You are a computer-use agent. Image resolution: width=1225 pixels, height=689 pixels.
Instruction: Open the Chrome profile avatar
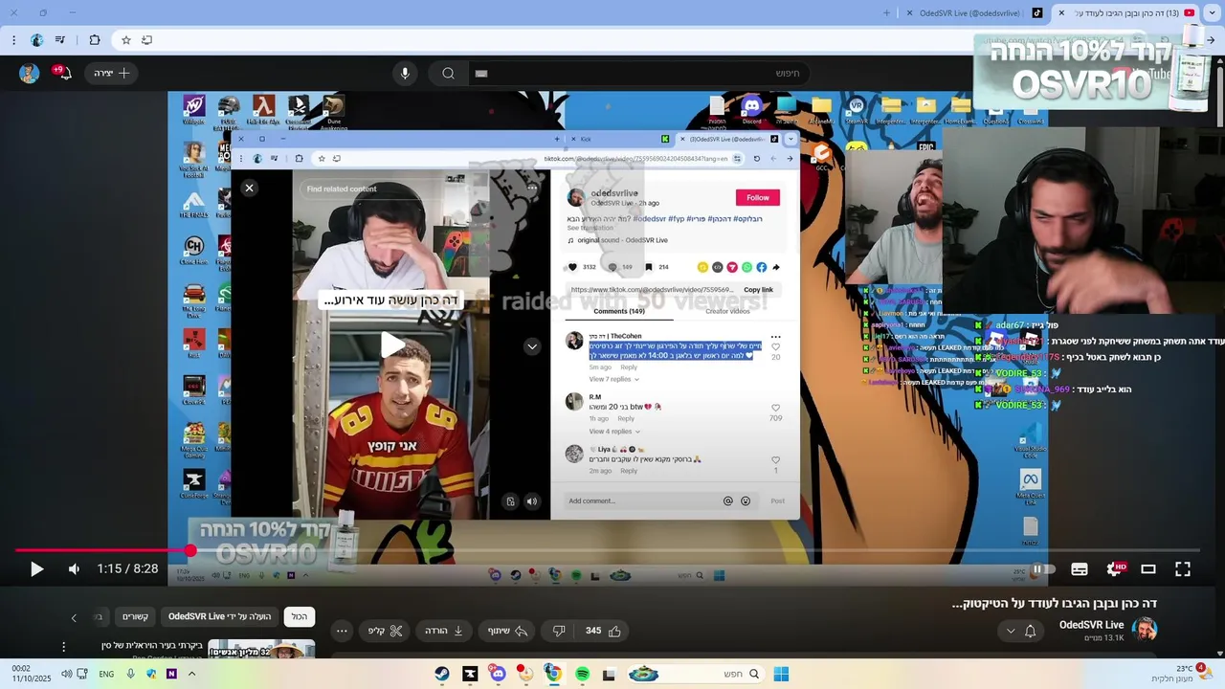pos(37,40)
